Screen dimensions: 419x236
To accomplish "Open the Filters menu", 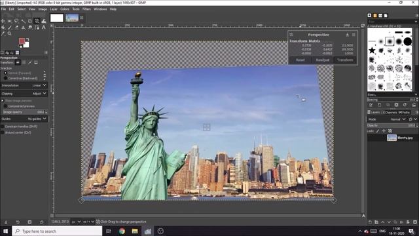I will point(86,9).
